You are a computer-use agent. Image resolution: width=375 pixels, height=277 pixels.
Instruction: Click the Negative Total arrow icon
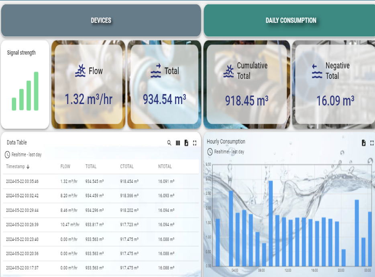(317, 71)
